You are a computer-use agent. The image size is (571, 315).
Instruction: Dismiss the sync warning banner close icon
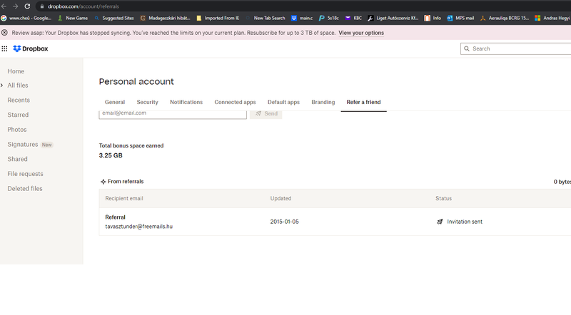[5, 33]
